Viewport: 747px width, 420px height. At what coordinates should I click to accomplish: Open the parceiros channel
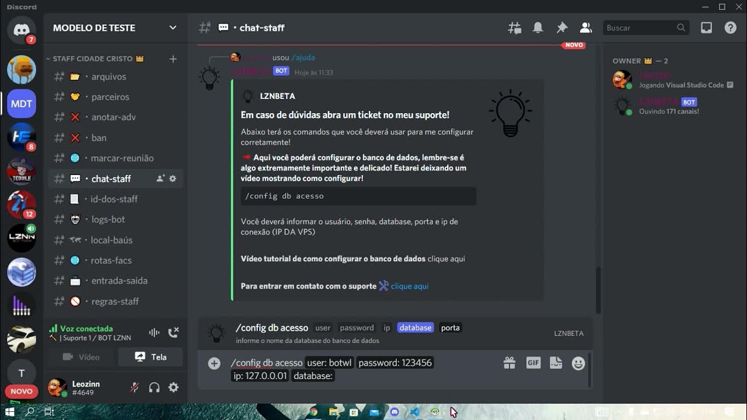click(116, 97)
